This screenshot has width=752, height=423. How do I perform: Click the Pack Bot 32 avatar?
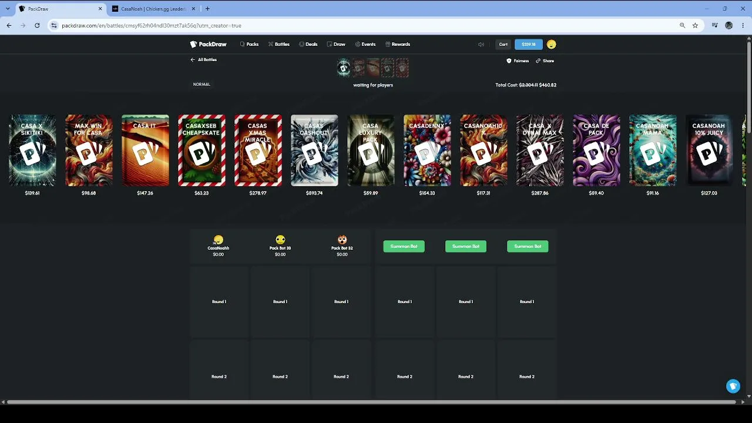pyautogui.click(x=342, y=240)
